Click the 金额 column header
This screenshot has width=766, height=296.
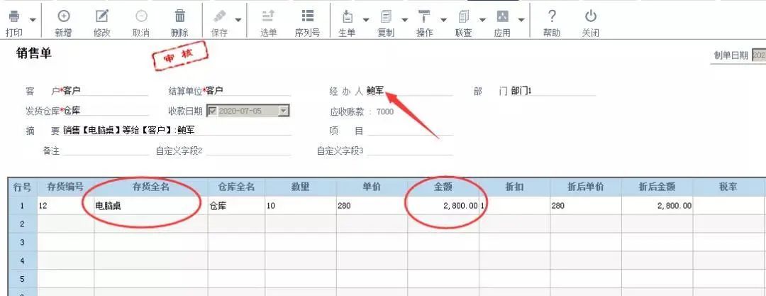443,187
